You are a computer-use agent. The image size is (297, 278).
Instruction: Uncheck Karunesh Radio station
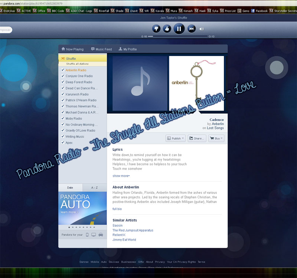[x=63, y=94]
